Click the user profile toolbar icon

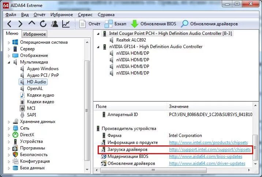(55, 24)
